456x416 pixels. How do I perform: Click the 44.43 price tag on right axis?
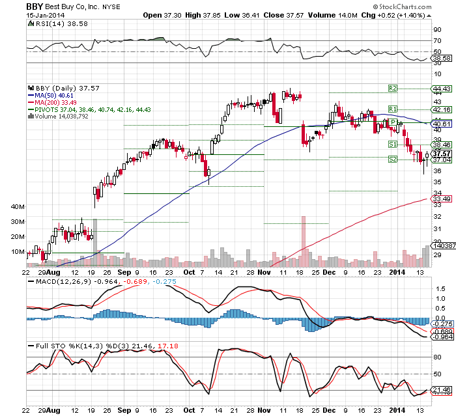coord(442,89)
